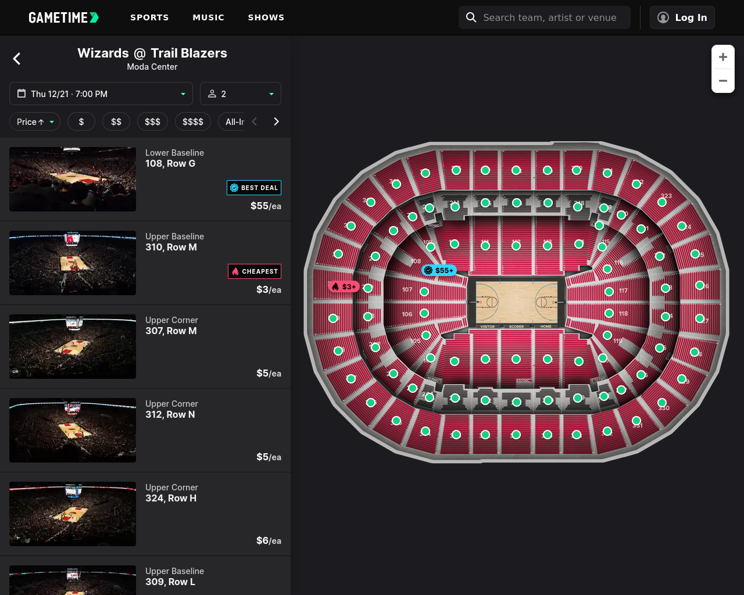Image resolution: width=744 pixels, height=595 pixels.
Task: Select the section 106 map dot
Action: [x=424, y=313]
